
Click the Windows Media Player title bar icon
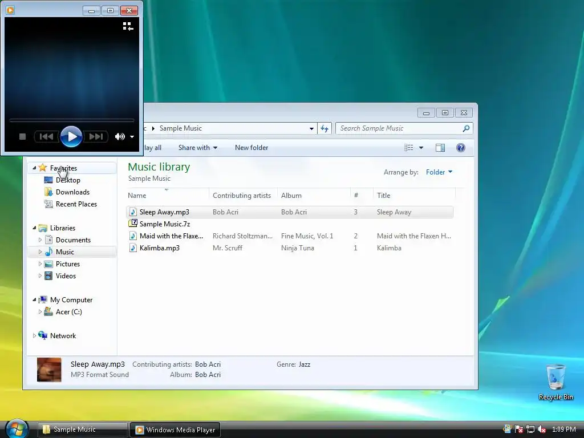(x=10, y=10)
